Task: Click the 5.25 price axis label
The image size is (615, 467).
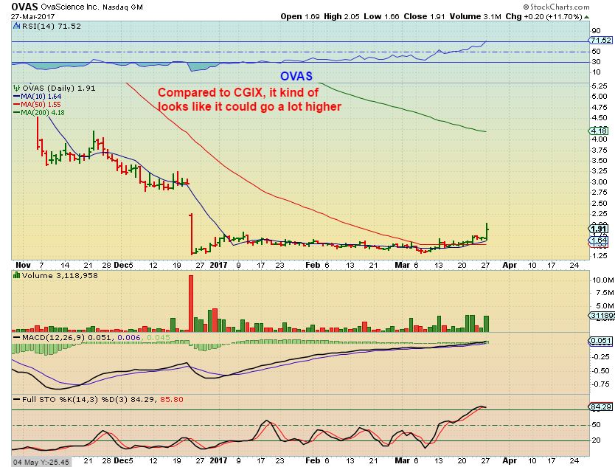Action: tap(600, 86)
